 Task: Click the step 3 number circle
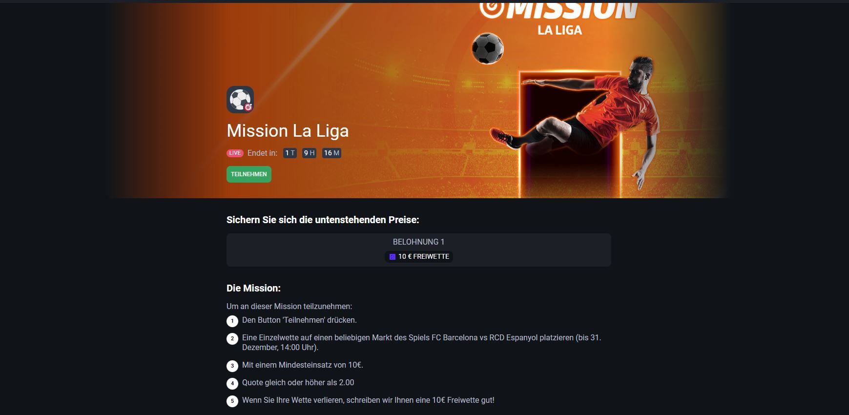(232, 366)
